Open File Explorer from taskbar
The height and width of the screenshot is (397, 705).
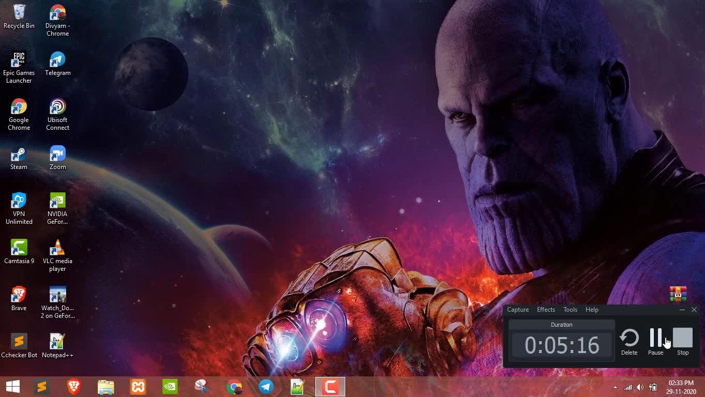click(x=106, y=387)
